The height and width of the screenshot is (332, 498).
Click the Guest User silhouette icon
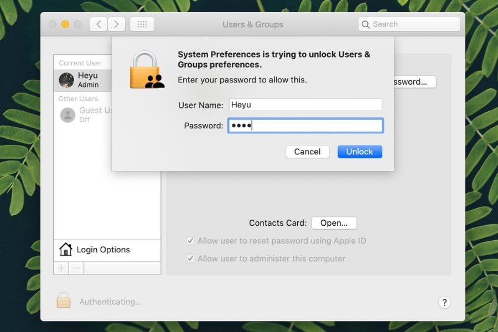68,115
